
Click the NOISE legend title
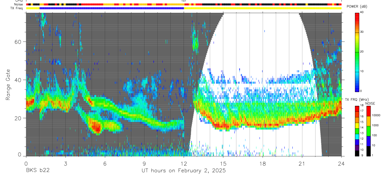pyautogui.click(x=370, y=103)
